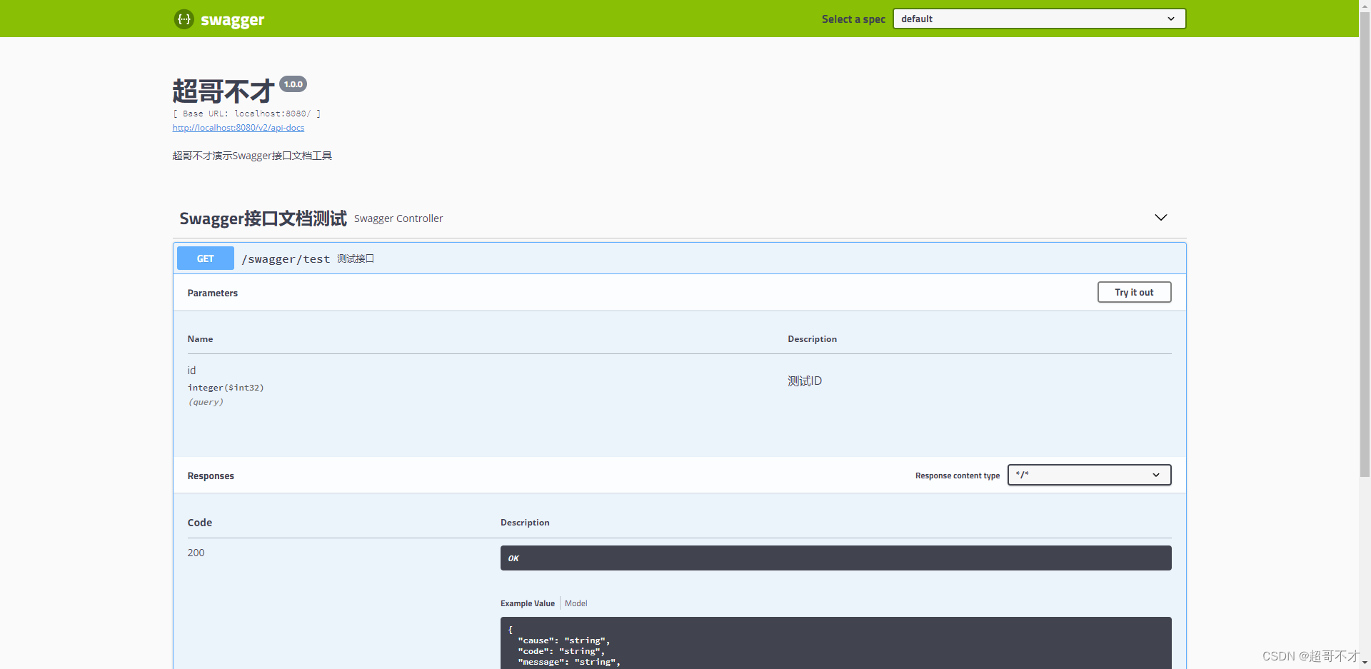Click the 200 response code
1371x669 pixels.
(196, 553)
